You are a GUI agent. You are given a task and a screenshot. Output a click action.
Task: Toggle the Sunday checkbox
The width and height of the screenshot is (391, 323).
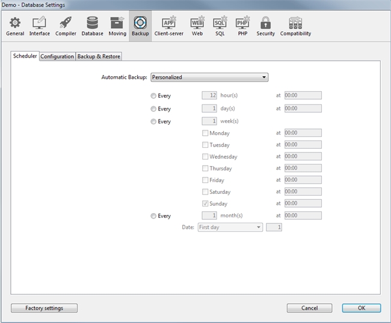(206, 204)
